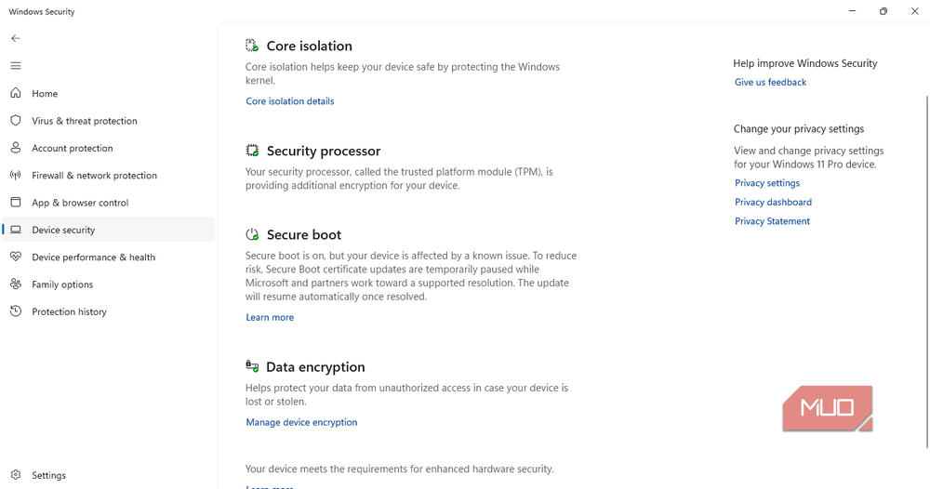Open Privacy Statement link

tap(772, 221)
